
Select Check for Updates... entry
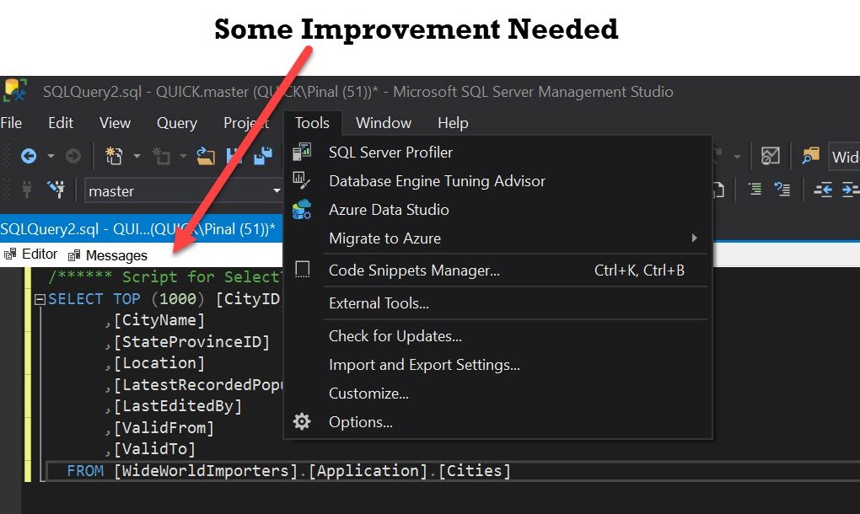click(x=498, y=336)
